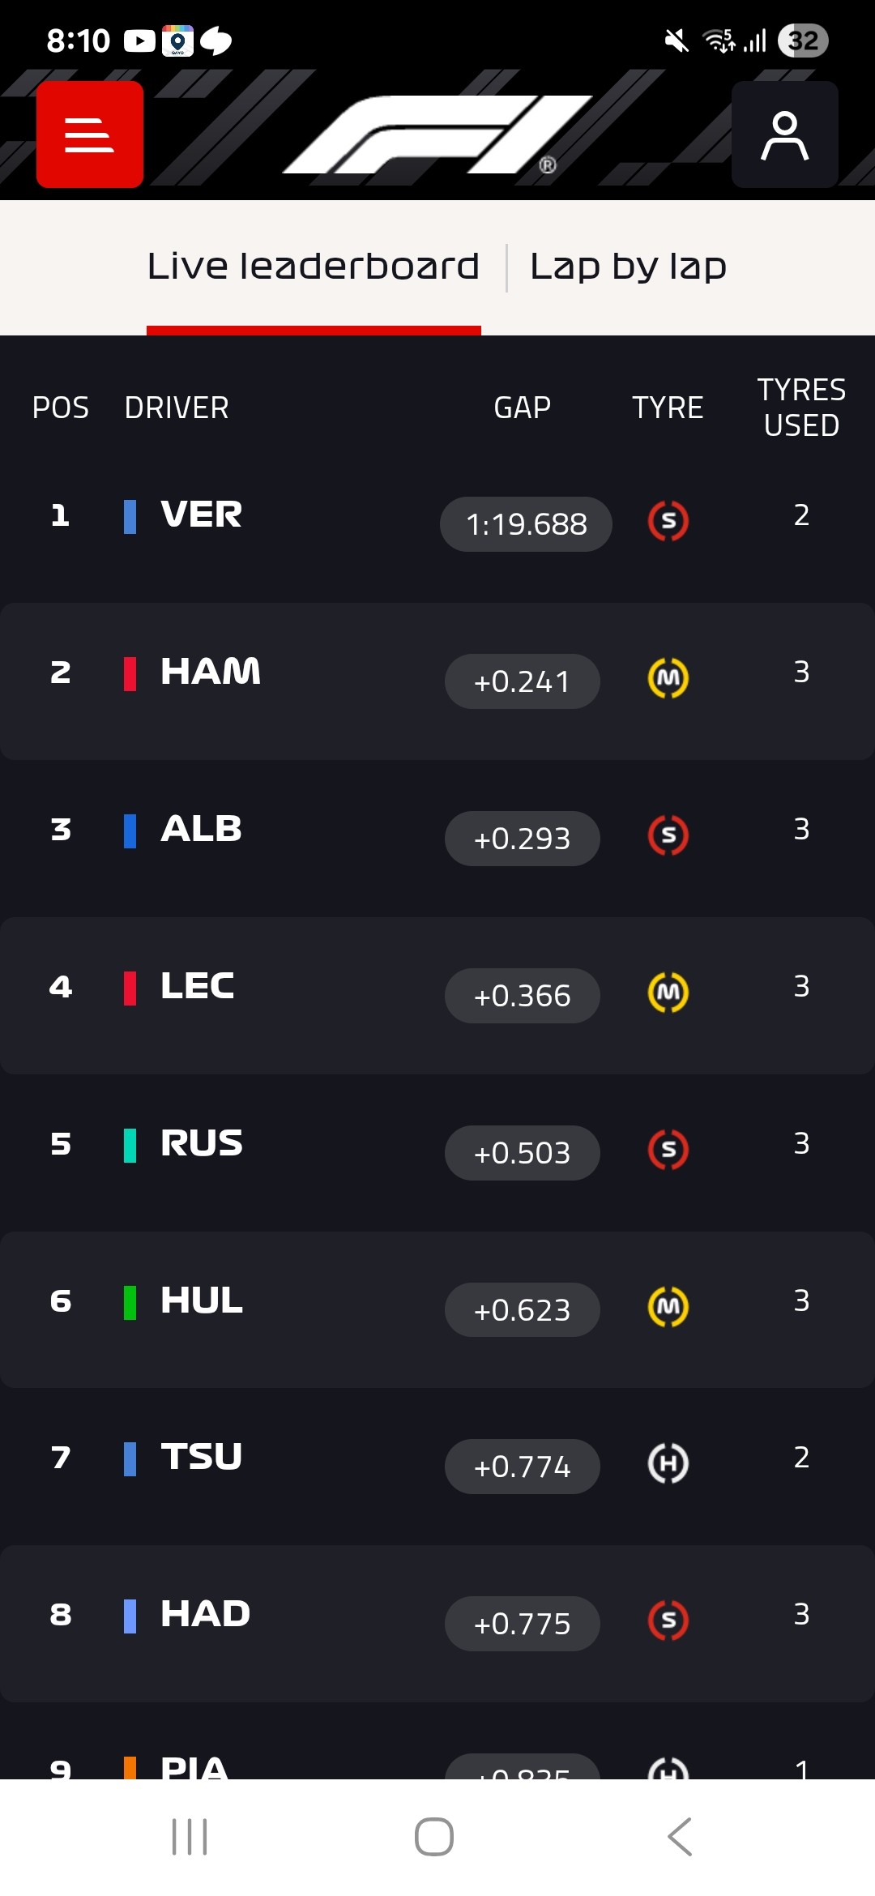
Task: Switch to Lap by lap tab
Action: point(628,267)
